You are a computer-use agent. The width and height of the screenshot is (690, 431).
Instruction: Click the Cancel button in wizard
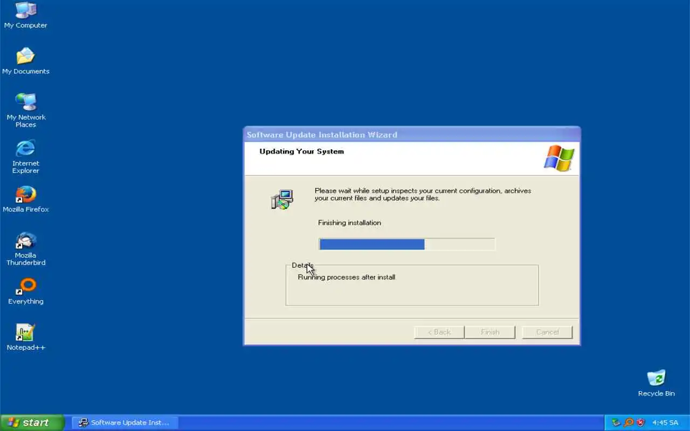[547, 332]
